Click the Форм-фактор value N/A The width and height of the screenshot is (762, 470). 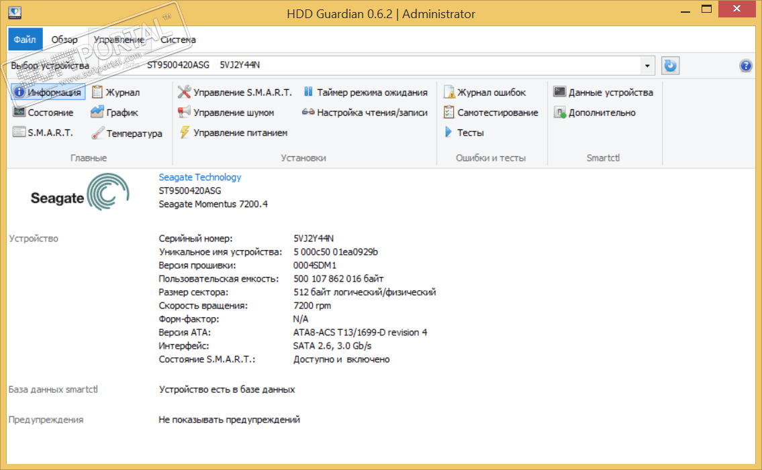coord(300,320)
